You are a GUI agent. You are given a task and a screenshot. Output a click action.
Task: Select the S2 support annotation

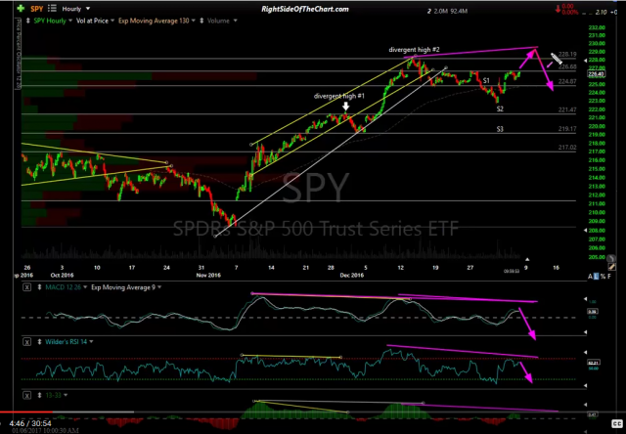click(500, 108)
